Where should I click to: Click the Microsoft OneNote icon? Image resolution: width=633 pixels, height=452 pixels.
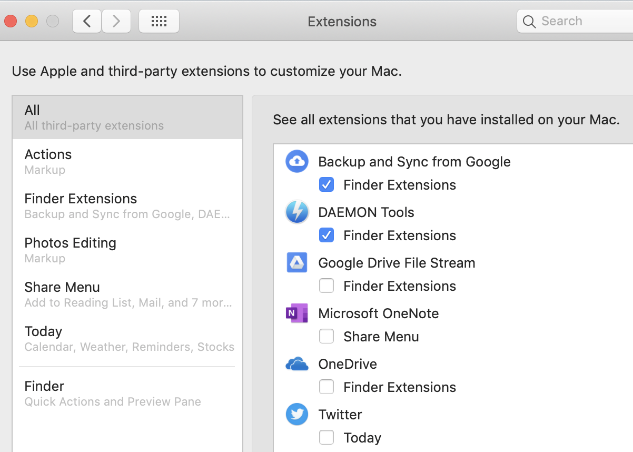(x=296, y=313)
